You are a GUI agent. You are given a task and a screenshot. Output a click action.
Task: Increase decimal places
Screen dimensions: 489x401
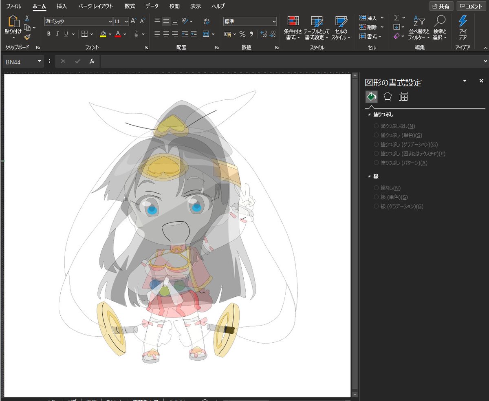[263, 34]
